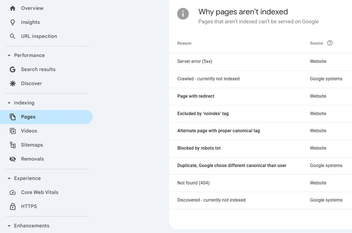The width and height of the screenshot is (352, 233).
Task: Click the URL inspection magnifier icon
Action: coord(13,36)
